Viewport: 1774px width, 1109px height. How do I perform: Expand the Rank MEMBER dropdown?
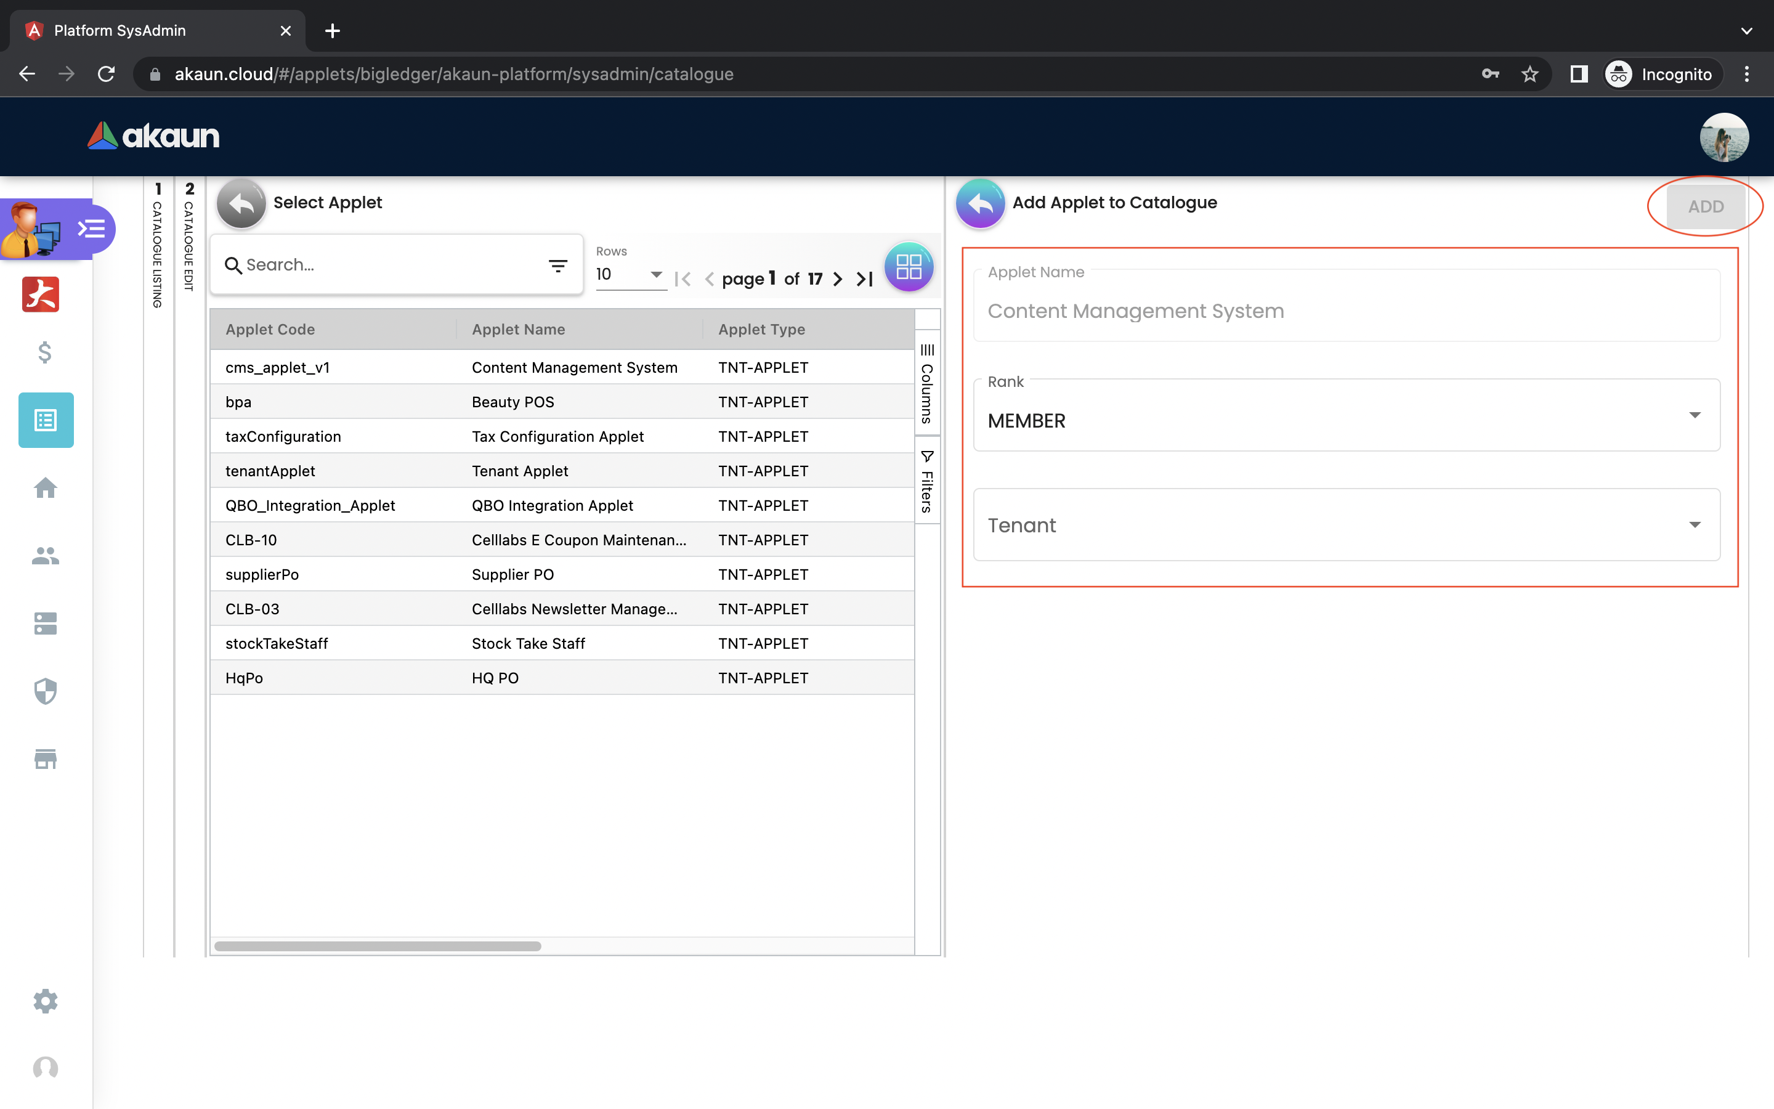click(x=1346, y=416)
